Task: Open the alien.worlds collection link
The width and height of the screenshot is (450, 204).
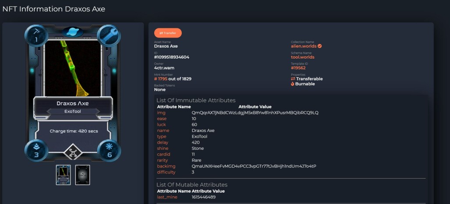Action: (304, 46)
